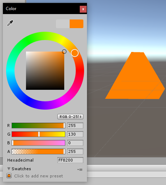The width and height of the screenshot is (166, 185).
Task: Click the R value field showing 255
Action: [x=75, y=125]
